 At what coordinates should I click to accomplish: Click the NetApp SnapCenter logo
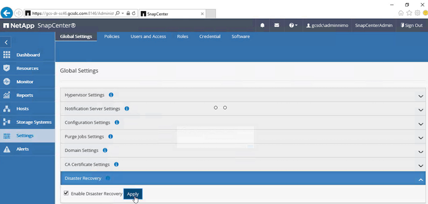[40, 25]
